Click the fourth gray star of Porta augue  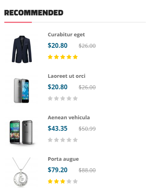[69, 181]
